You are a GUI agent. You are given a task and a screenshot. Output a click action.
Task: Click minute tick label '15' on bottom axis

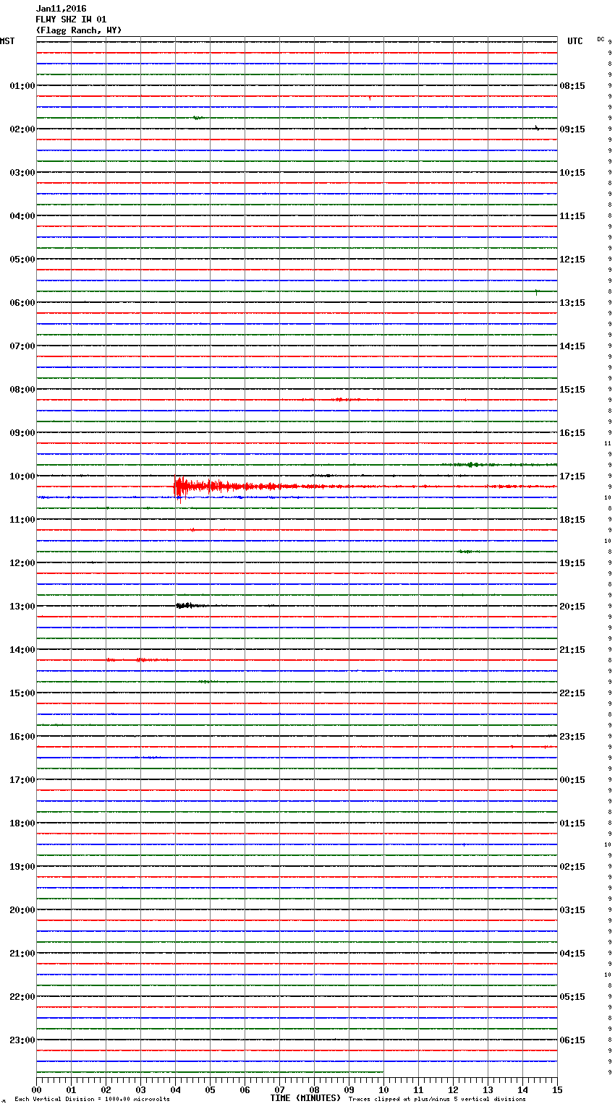(x=557, y=1089)
